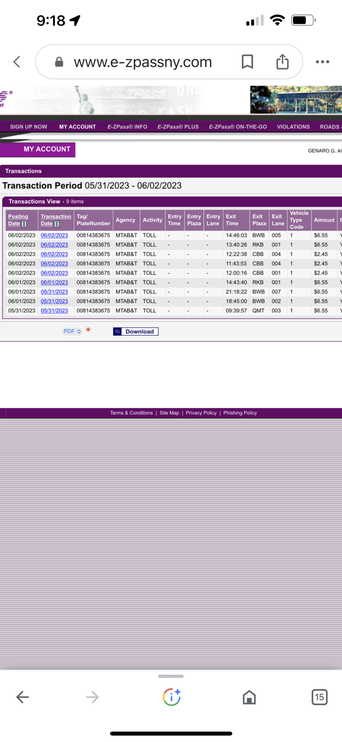The image size is (342, 742).
Task: Tap the bridge photo in the banner
Action: [296, 100]
